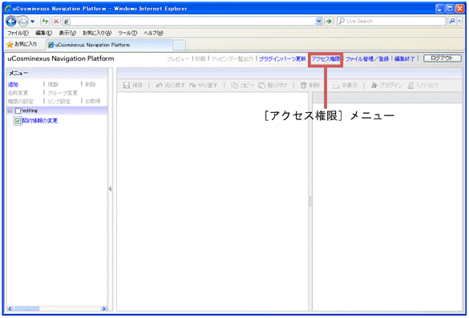Click the マッピング一覧出力 link

click(x=232, y=59)
